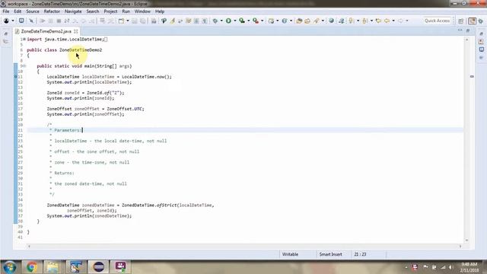The image size is (487, 274).
Task: Click in the Quick Access field
Action: click(437, 21)
